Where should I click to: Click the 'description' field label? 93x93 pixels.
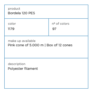17,64
